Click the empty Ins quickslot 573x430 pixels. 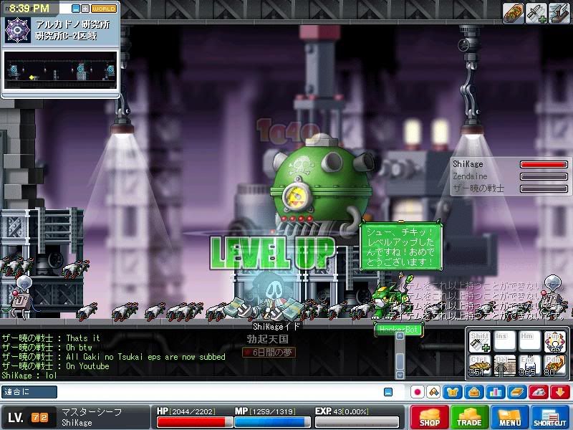coord(504,342)
